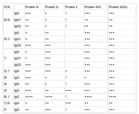The width and height of the screenshot is (139, 114).
Task: Select the hamster IgG Protein L +++ cell
Action: [74, 103]
